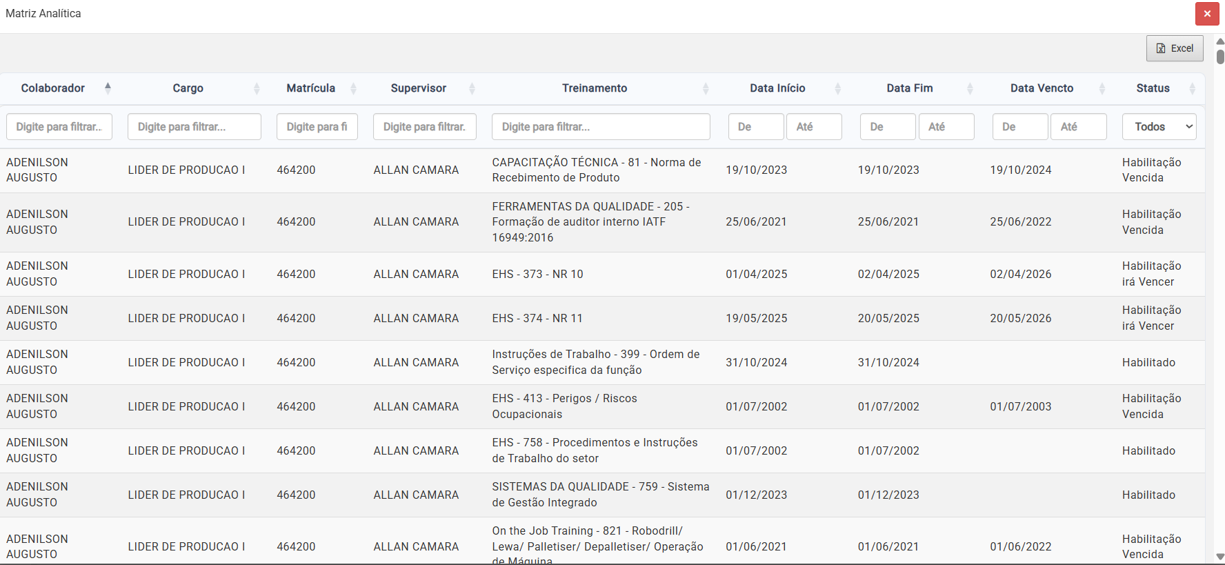Close the Matriz Analítica dialog

coord(1206,14)
